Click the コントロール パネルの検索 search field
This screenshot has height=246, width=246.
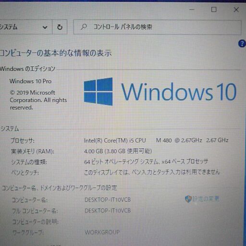[x=157, y=27]
